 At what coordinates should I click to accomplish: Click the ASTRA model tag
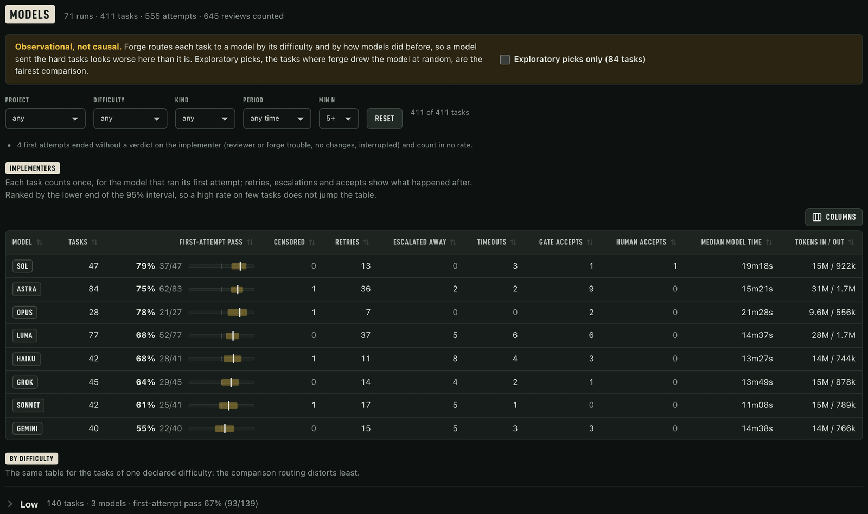pos(27,289)
